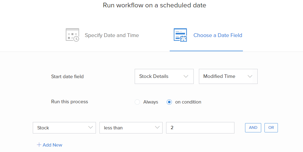
Task: Open the Stock Details module dropdown
Action: 164,77
